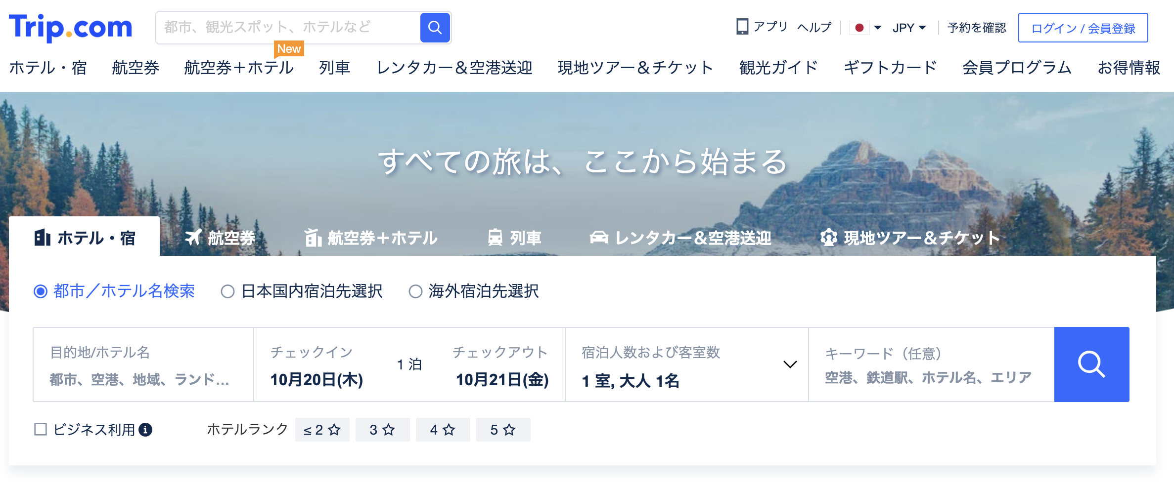Image resolution: width=1174 pixels, height=485 pixels.
Task: Toggle hotel rank 5 star filter
Action: (503, 430)
